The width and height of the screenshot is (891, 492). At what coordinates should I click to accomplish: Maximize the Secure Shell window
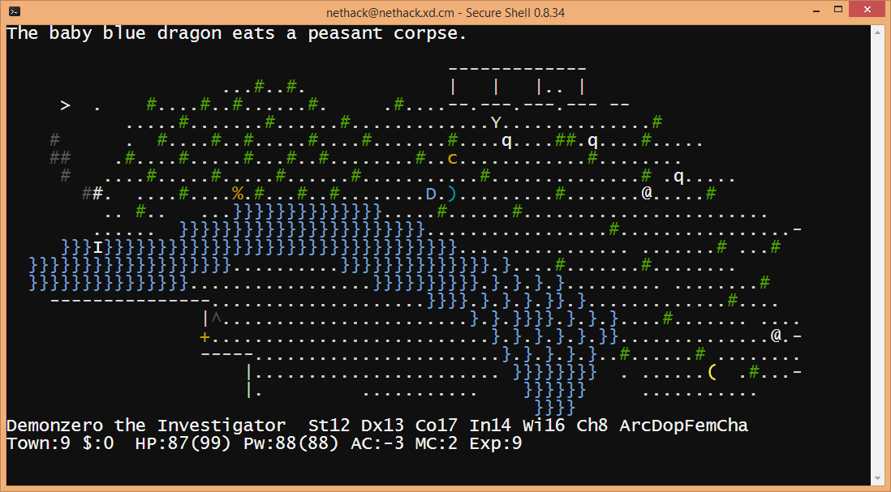click(839, 10)
